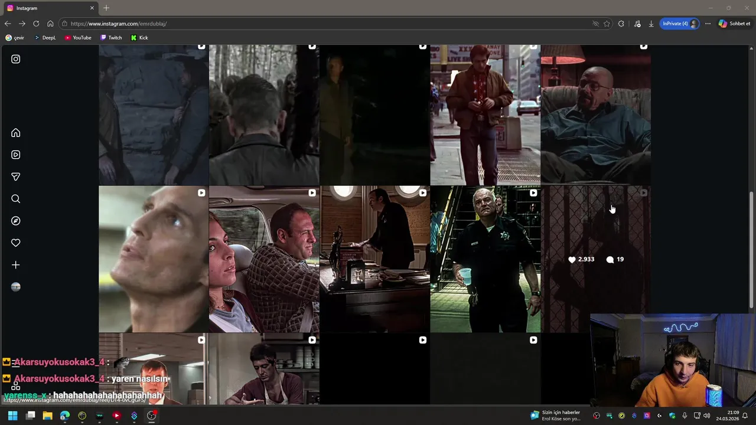
Task: Open new browser tab
Action: 106,8
